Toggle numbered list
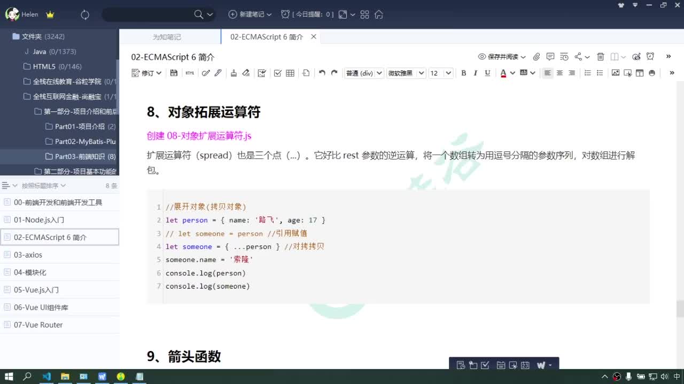This screenshot has height=384, width=684. [x=587, y=73]
